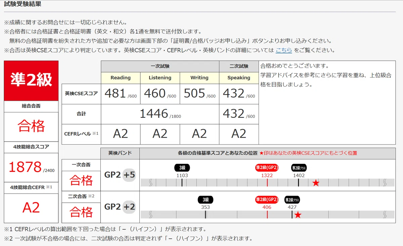This screenshot has width=403, height=246.
Task: Click the 試験受験結果 heading
Action: point(23,4)
